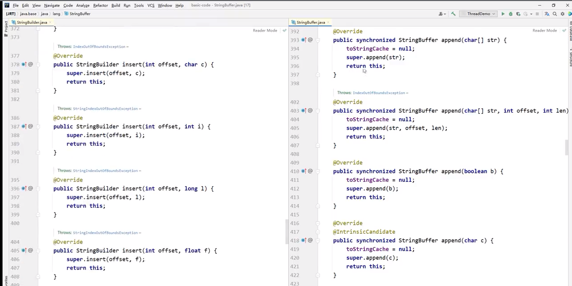This screenshot has width=572, height=286.
Task: Click the Translate icon in toolbar
Action: pyautogui.click(x=547, y=14)
